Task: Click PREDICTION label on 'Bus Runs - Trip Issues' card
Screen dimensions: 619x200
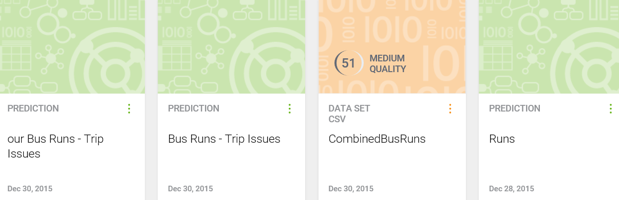Action: (x=194, y=108)
